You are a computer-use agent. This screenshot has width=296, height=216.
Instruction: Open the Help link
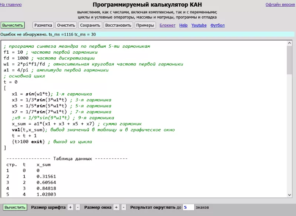pos(184,26)
